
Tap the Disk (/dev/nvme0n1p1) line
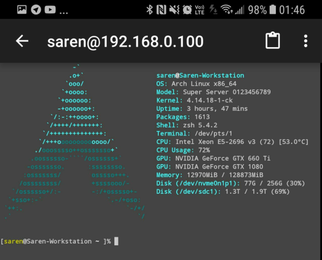(231, 183)
